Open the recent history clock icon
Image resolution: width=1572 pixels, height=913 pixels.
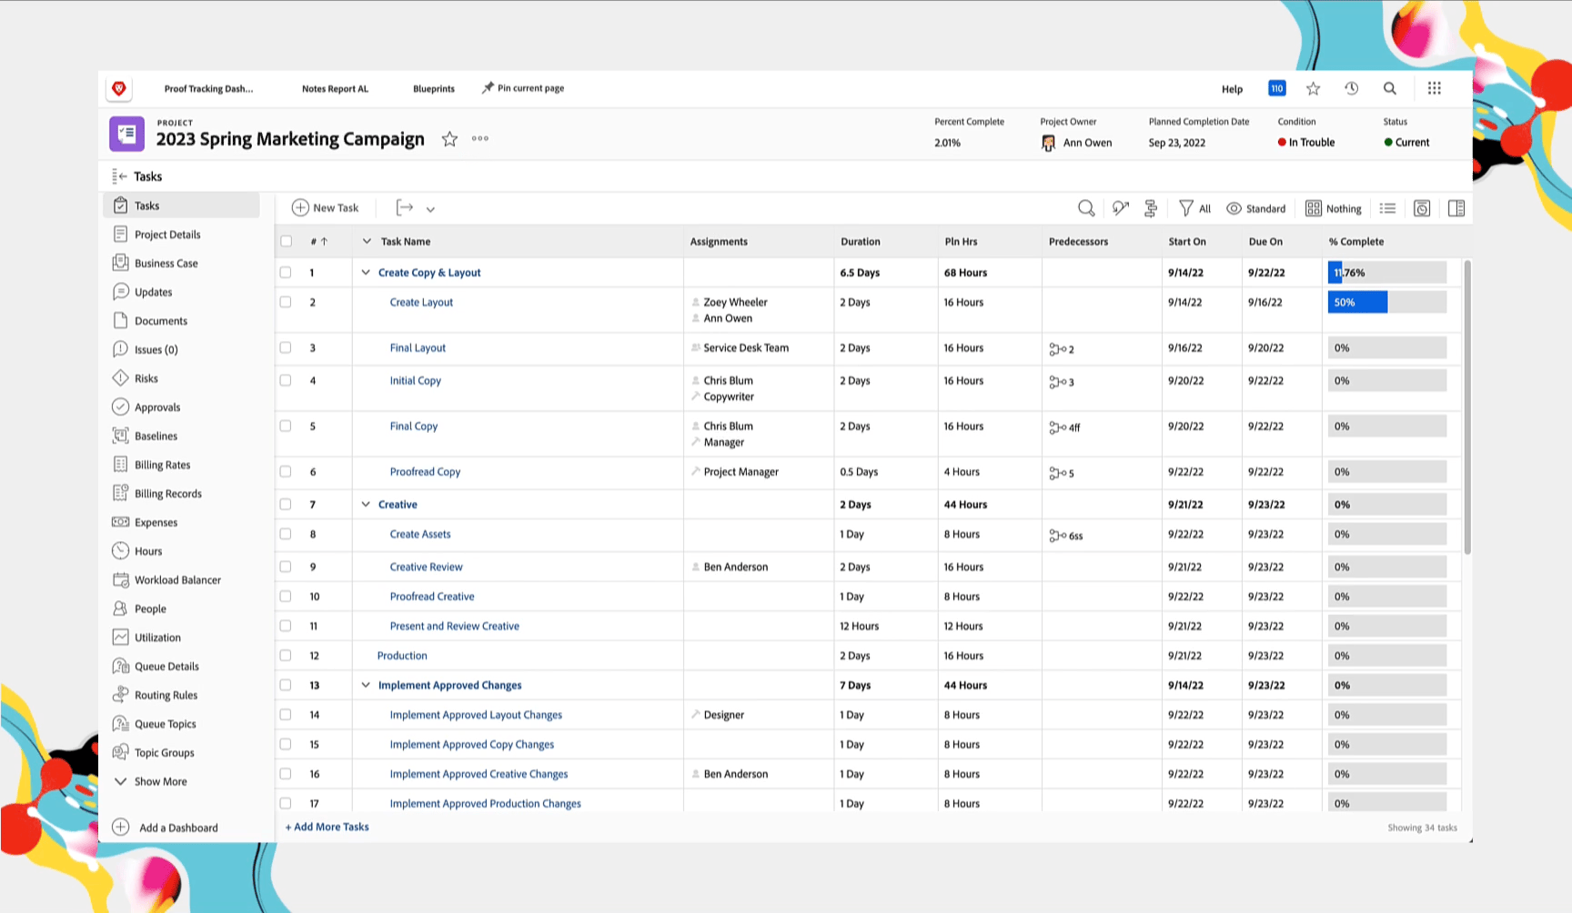click(1351, 88)
